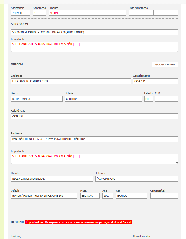
Task: Click the Assistência number field
Action: [21, 13]
